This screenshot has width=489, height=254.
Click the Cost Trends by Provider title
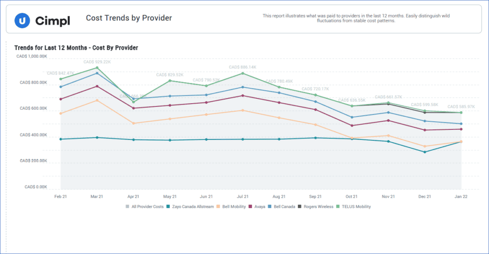coord(129,18)
